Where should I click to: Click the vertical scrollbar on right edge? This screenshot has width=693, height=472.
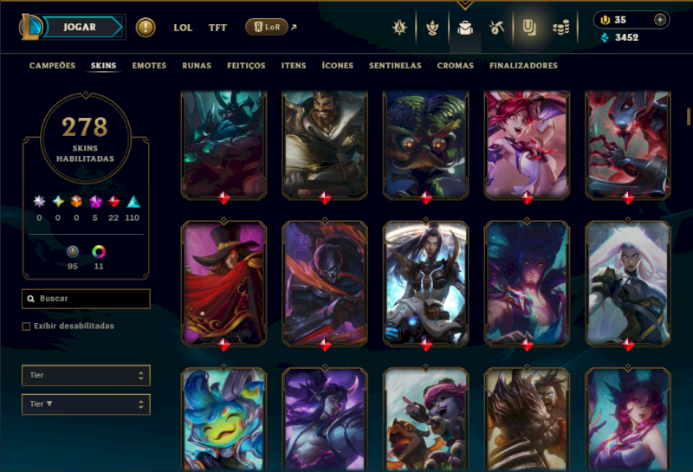[689, 116]
